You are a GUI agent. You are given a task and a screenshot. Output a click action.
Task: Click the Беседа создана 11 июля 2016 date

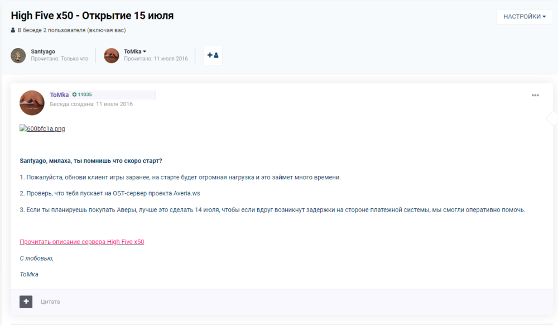point(92,104)
